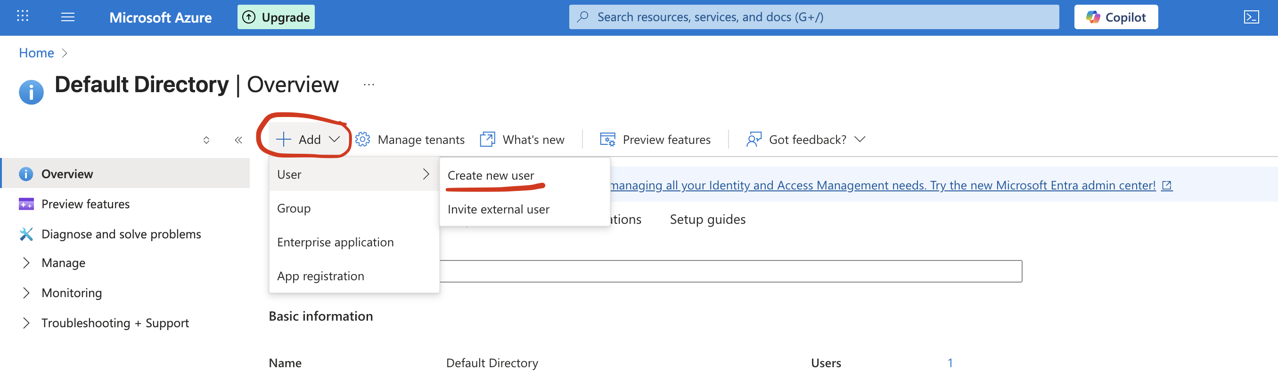Open the Azure apps grid launcher
Image resolution: width=1278 pixels, height=378 pixels.
pos(22,16)
